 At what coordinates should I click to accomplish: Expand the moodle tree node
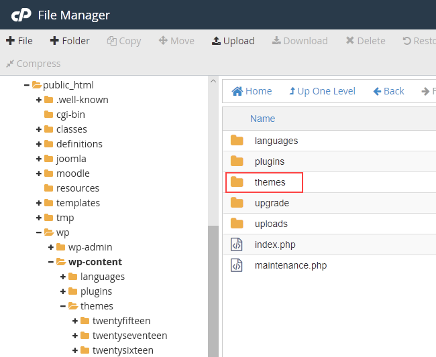(x=39, y=173)
